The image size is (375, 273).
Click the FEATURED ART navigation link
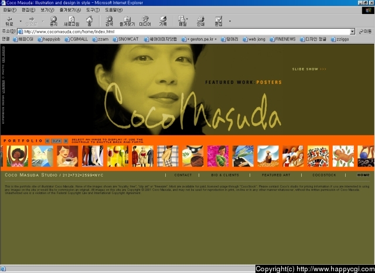[x=276, y=175]
